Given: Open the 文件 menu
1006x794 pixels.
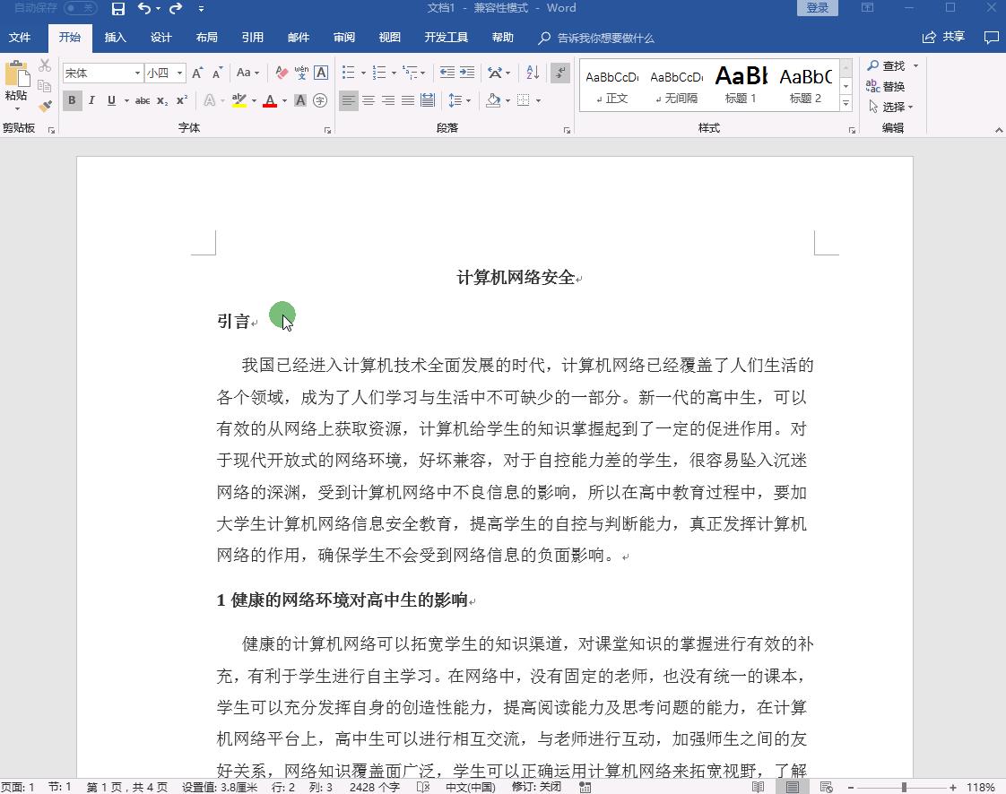Looking at the screenshot, I should (20, 37).
